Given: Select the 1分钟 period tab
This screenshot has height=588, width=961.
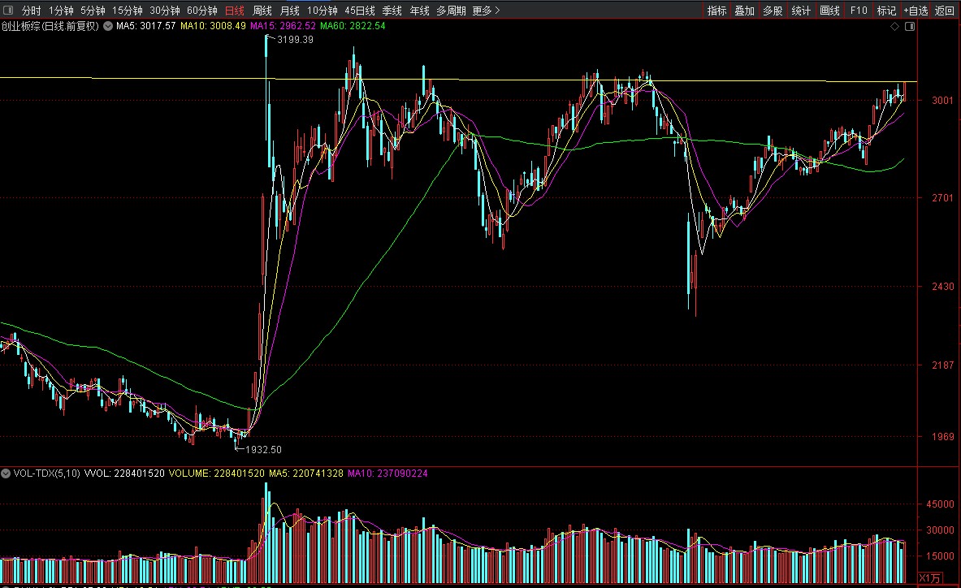Looking at the screenshot, I should pos(61,11).
